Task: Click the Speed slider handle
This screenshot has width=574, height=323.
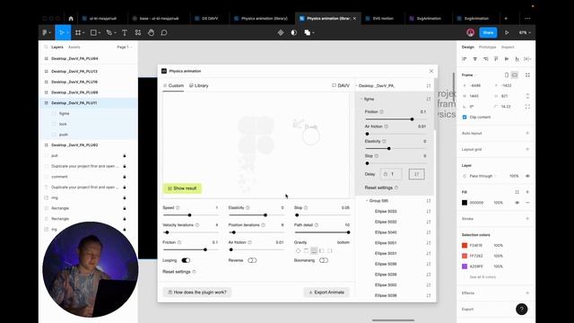Action: click(189, 215)
